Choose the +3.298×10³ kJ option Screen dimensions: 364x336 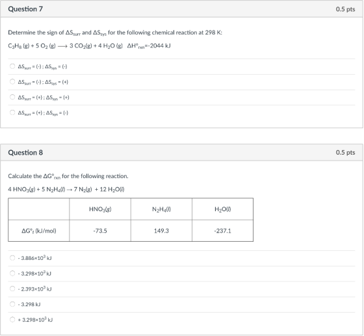(x=12, y=320)
